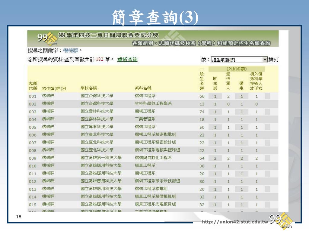Click quota value 66 in row 001
Screen dimensions: 309x231
pos(202,97)
